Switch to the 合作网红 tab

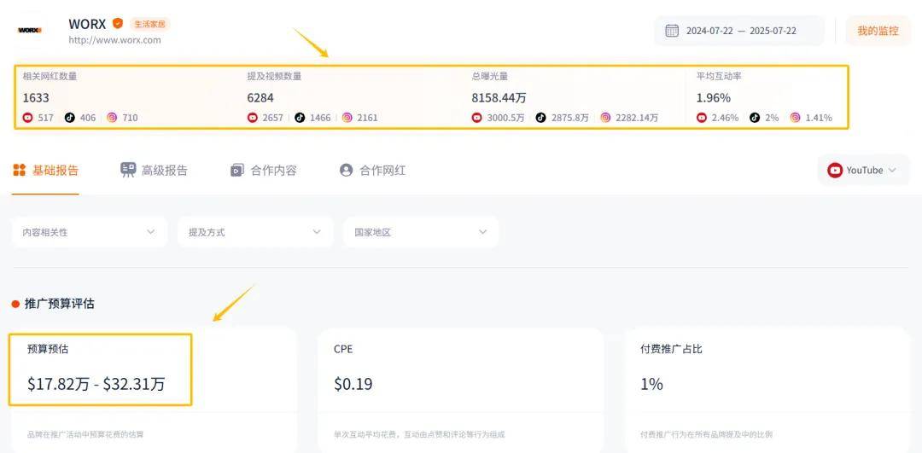(373, 171)
